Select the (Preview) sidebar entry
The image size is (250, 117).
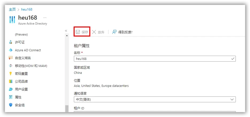(x=21, y=35)
